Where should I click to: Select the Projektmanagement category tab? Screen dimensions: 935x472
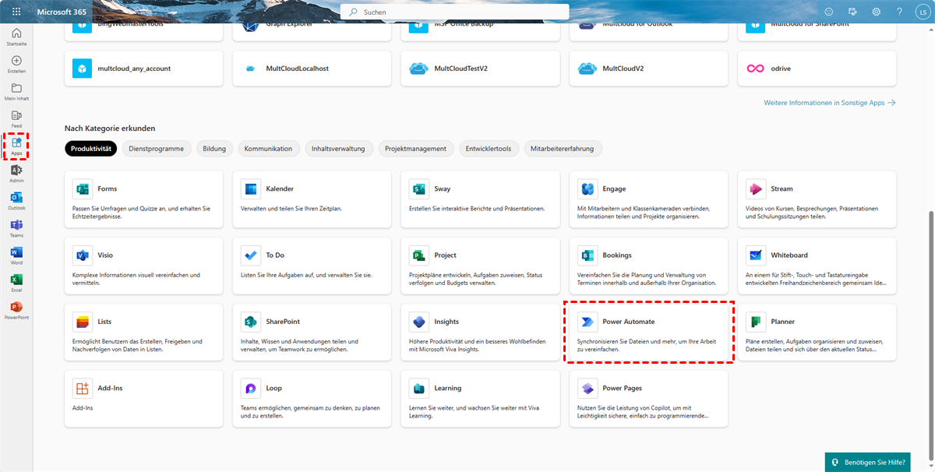416,149
